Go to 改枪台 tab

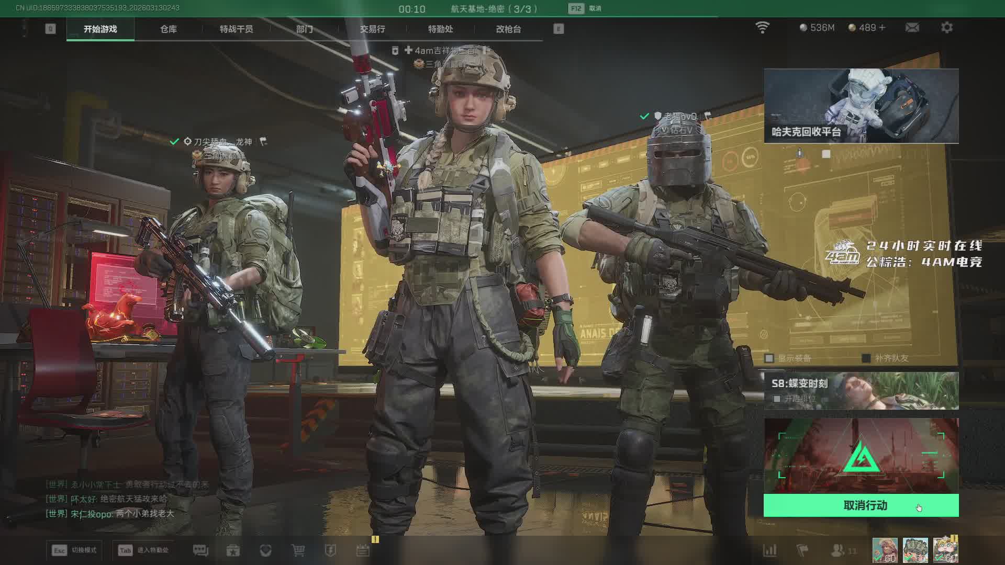click(508, 29)
